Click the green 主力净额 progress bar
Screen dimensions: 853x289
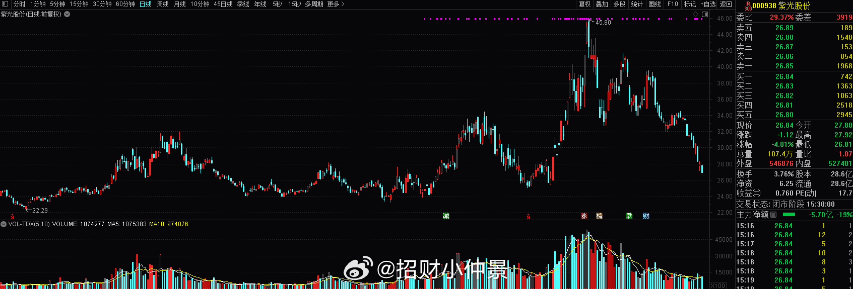(789, 215)
